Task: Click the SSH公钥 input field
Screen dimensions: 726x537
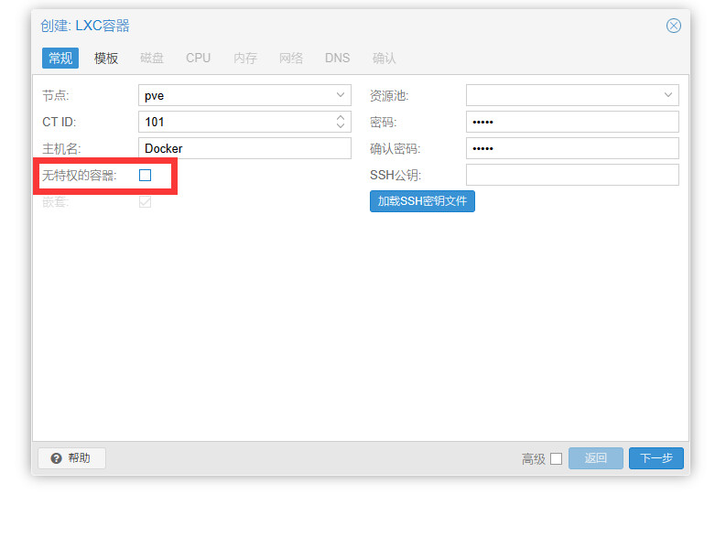Action: [572, 175]
